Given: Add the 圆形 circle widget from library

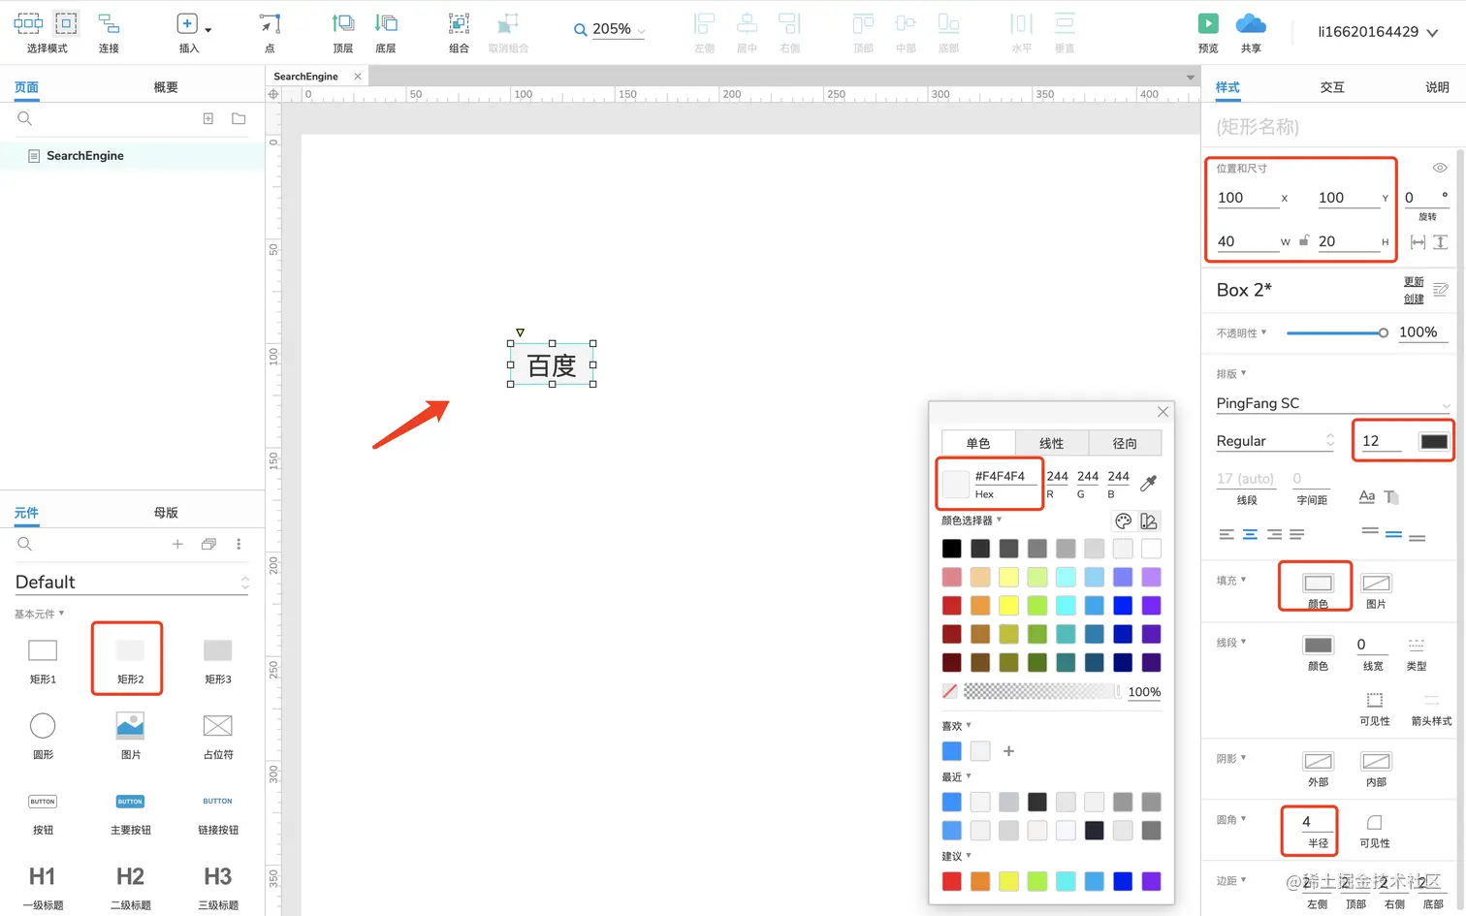Looking at the screenshot, I should click(43, 725).
